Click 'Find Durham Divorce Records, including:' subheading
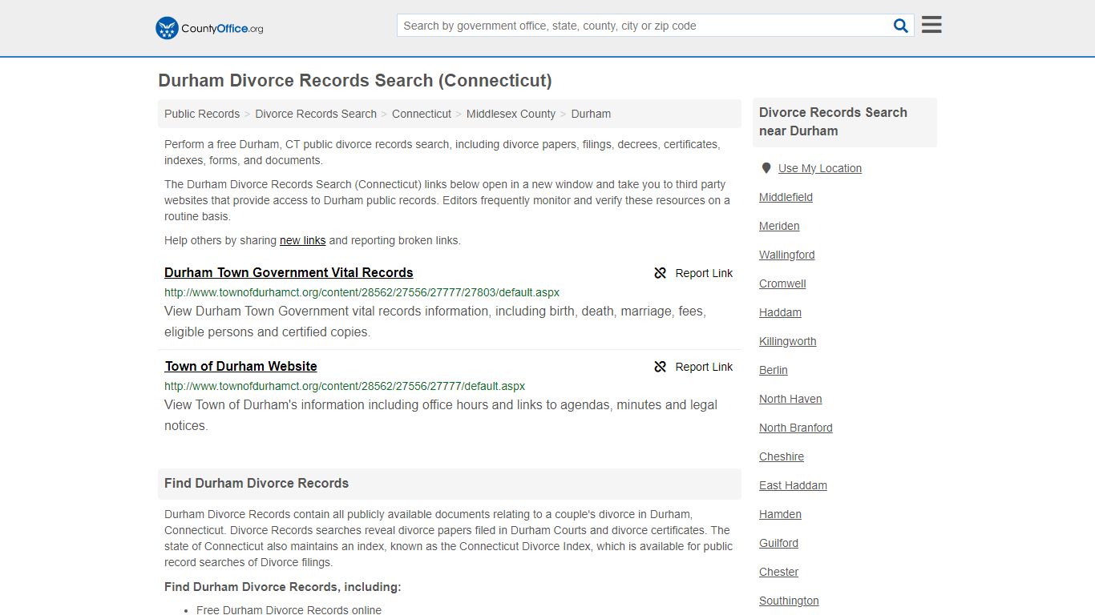The height and width of the screenshot is (615, 1095). (x=283, y=587)
